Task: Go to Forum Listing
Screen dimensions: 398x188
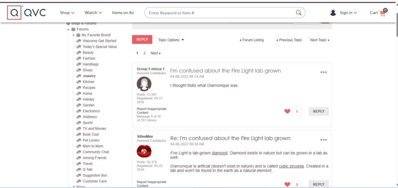Action: click(x=251, y=40)
